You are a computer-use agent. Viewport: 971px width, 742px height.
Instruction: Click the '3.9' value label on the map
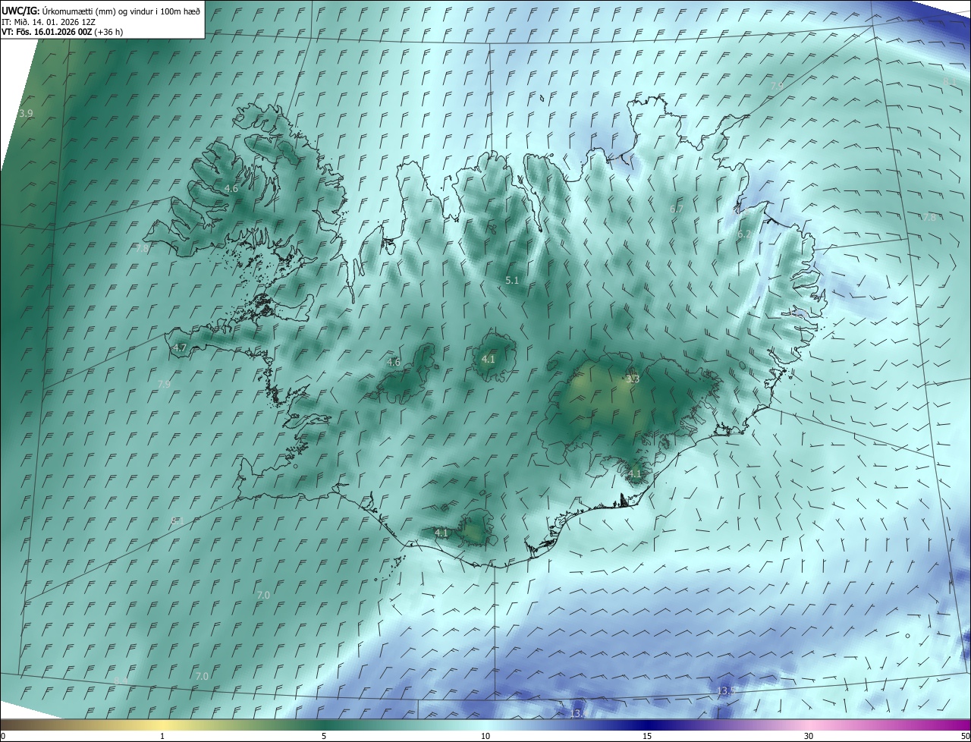tap(26, 113)
